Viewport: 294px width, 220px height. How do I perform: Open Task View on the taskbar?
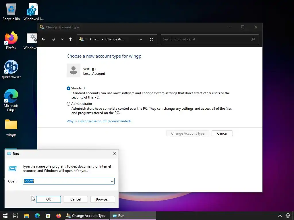16,216
